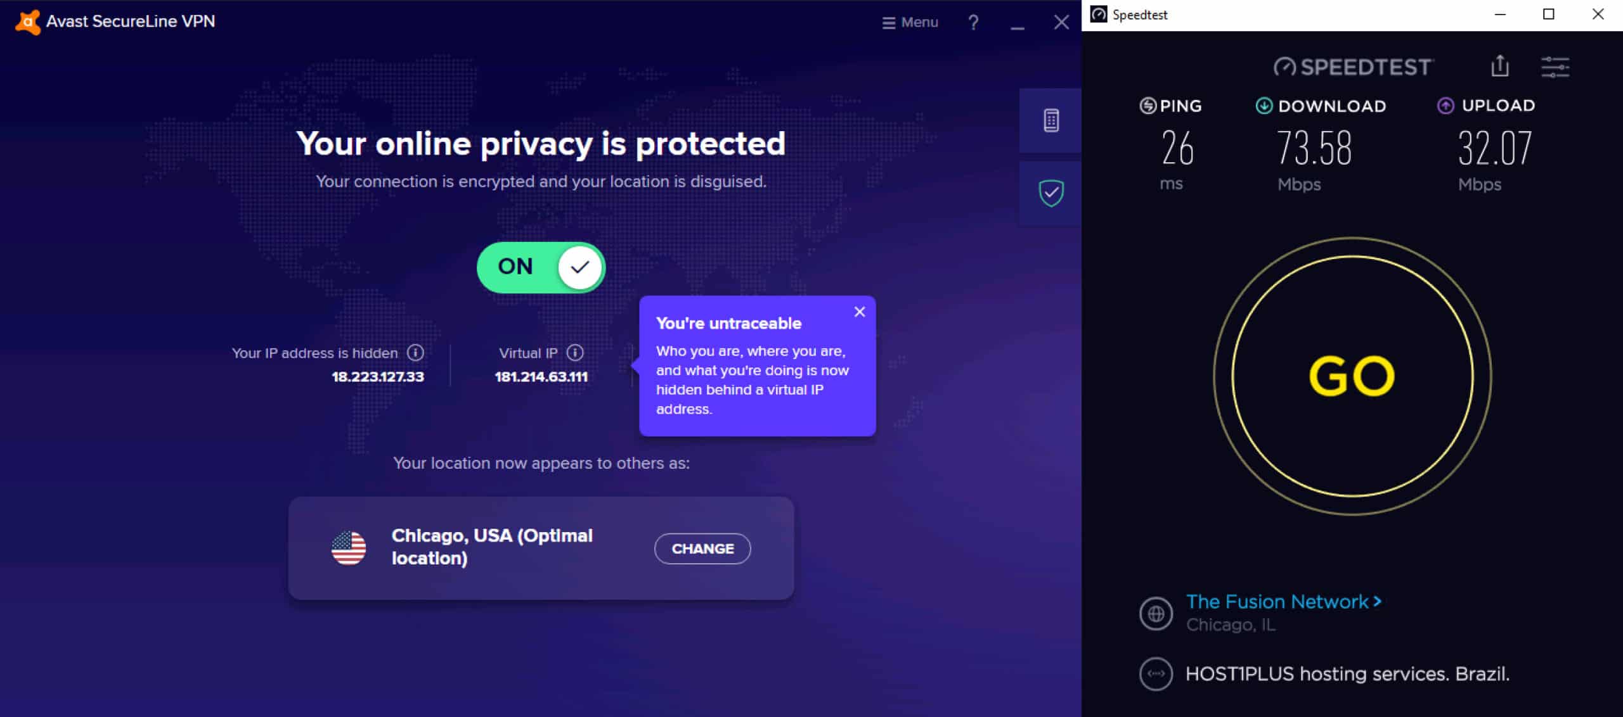This screenshot has width=1623, height=717.
Task: Open the device panel icon on sidebar
Action: [x=1051, y=120]
